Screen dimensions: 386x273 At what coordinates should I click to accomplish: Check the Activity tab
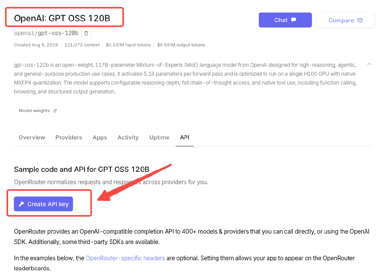(128, 137)
